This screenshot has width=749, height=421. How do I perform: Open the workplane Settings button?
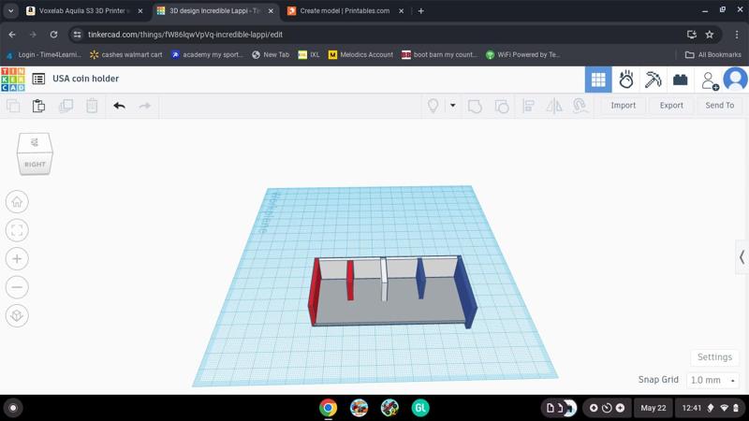(x=714, y=357)
